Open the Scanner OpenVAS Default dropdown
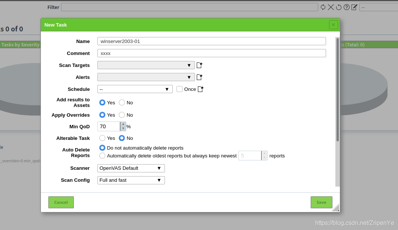Image resolution: width=398 pixels, height=230 pixels. tap(131, 168)
